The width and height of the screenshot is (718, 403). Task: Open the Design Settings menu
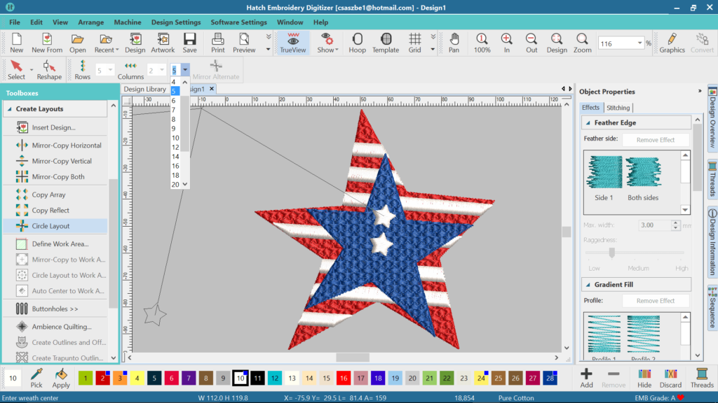tap(175, 22)
